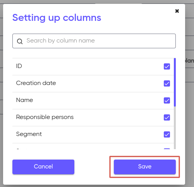194x187 pixels.
Task: Toggle the Creation date checkbox
Action: pyautogui.click(x=167, y=83)
